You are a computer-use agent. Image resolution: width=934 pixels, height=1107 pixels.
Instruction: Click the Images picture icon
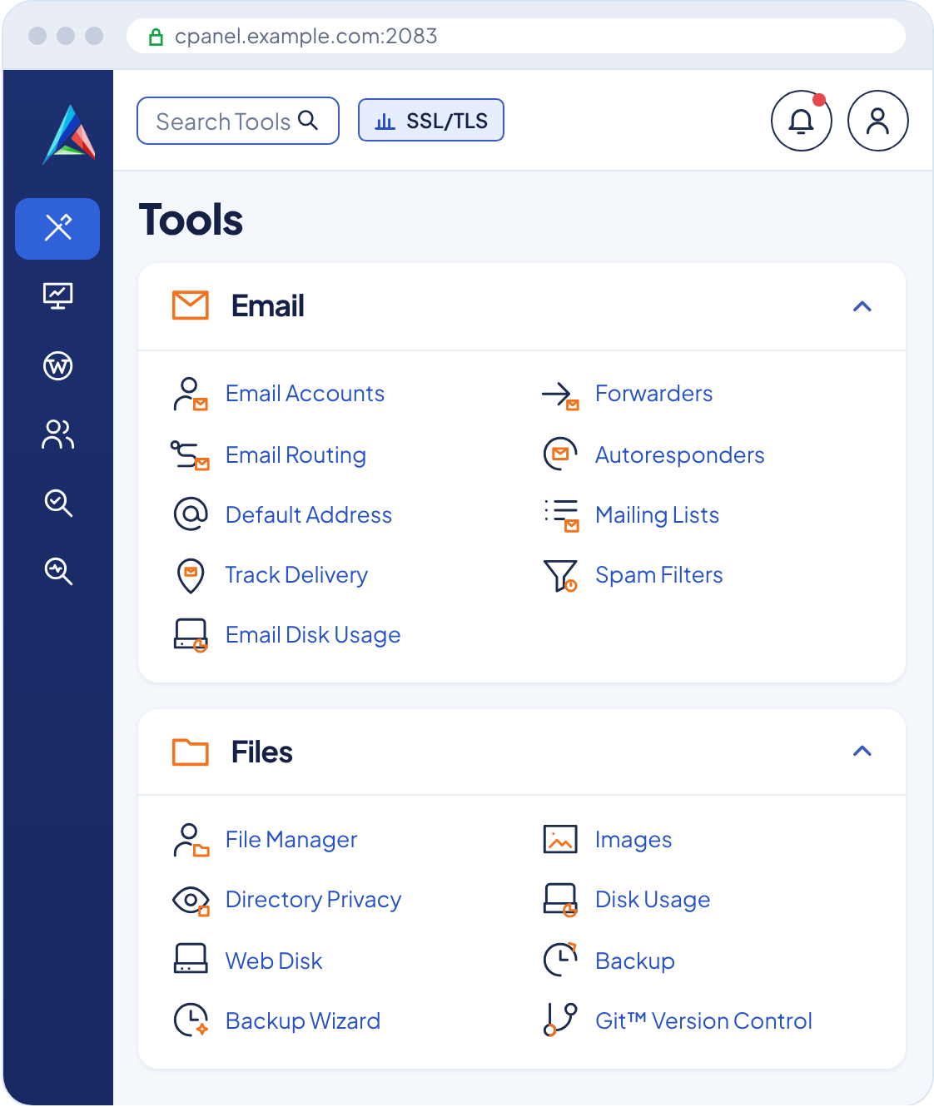click(x=560, y=839)
